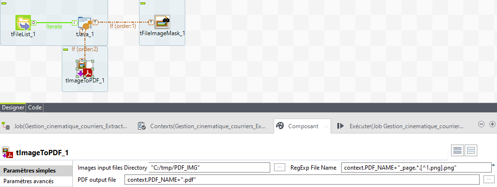Select the tFileList_1 component icon

tap(23, 23)
